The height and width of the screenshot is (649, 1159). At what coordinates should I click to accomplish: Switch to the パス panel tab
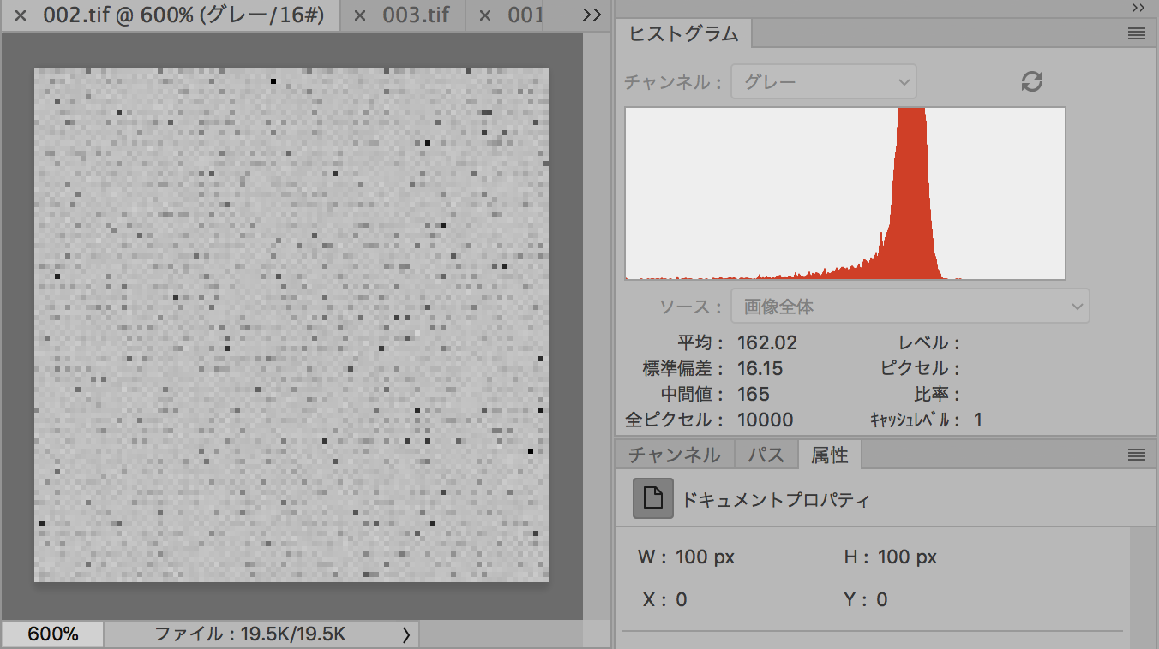pos(766,455)
